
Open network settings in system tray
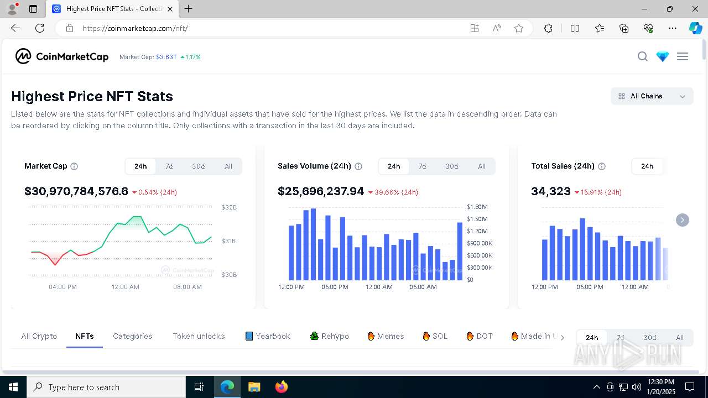[x=623, y=387]
